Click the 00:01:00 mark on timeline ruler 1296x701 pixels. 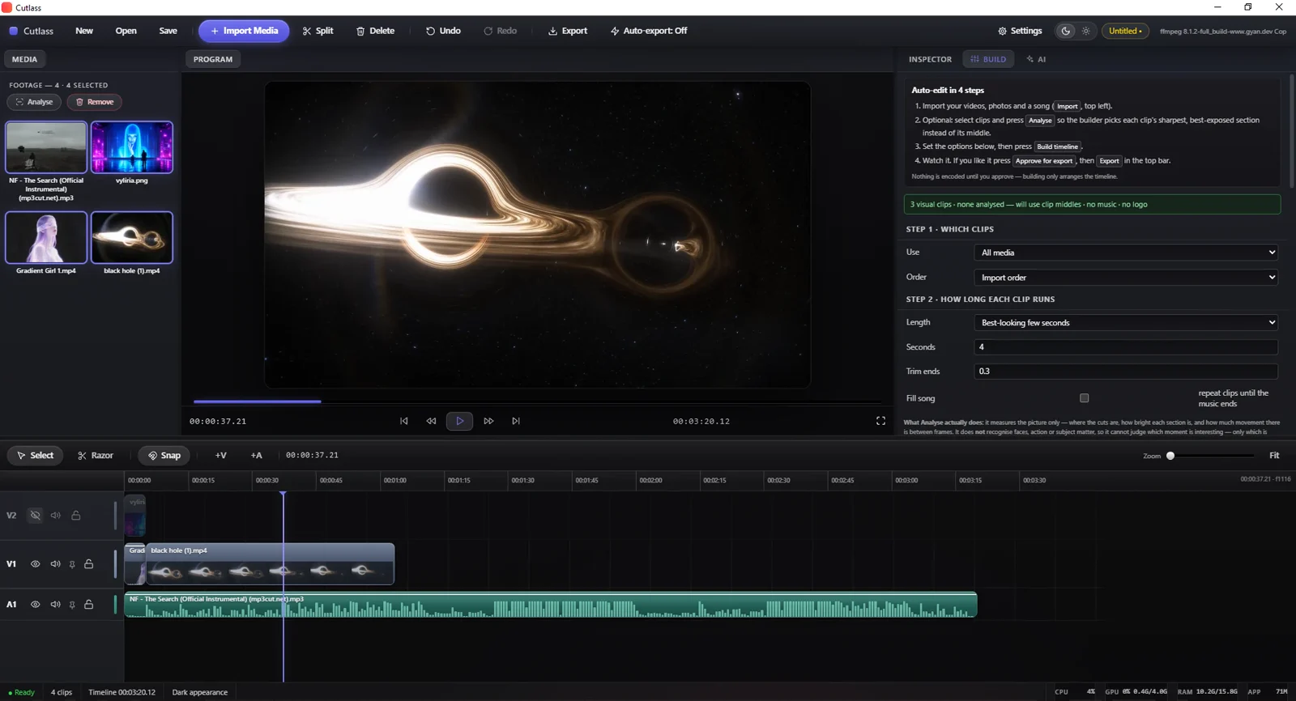[x=394, y=480]
